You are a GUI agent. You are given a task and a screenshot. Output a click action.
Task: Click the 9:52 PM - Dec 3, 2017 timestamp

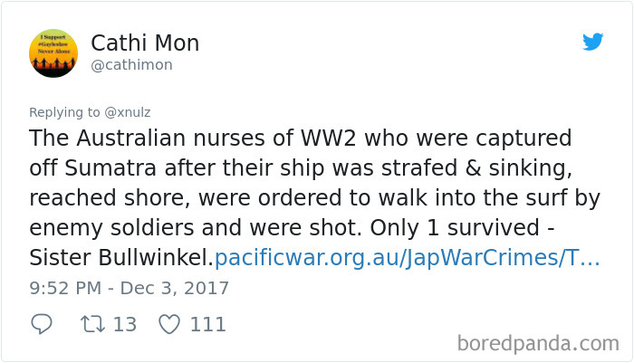pos(129,288)
